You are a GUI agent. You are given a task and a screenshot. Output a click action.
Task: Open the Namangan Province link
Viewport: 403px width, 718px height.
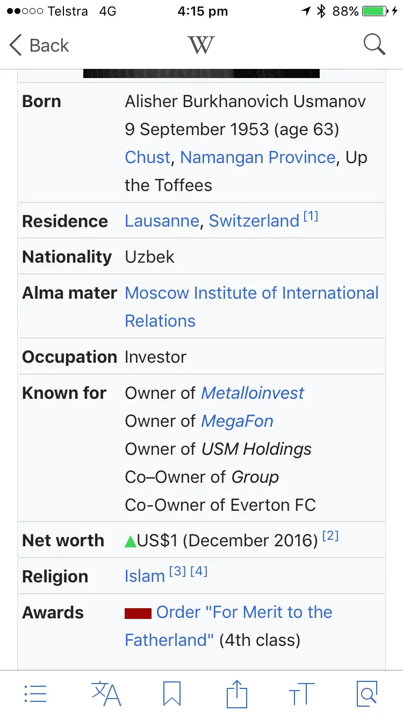(258, 157)
